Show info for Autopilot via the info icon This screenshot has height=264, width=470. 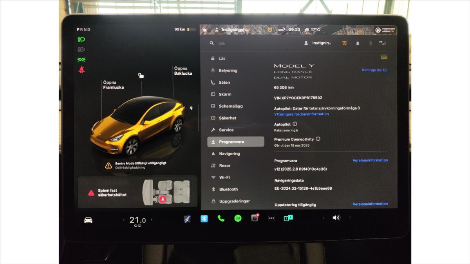coord(295,124)
